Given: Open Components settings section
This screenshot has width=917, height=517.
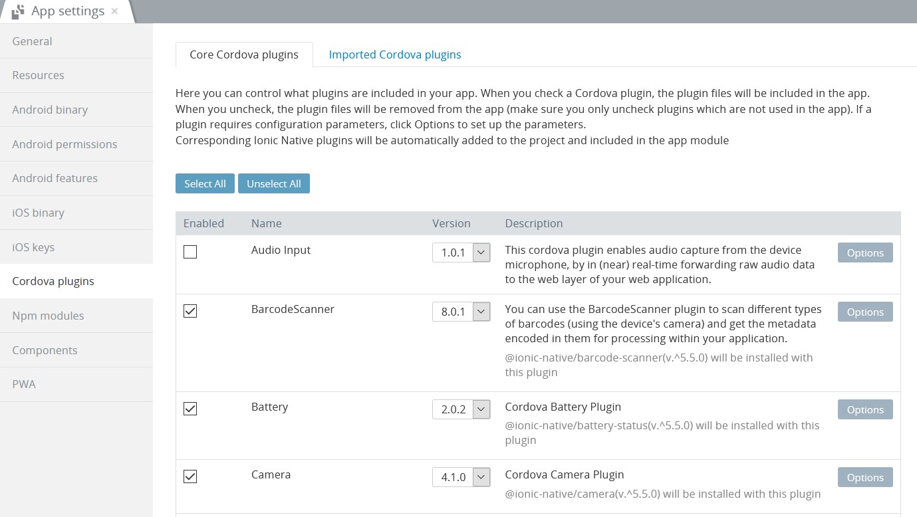Looking at the screenshot, I should click(76, 350).
